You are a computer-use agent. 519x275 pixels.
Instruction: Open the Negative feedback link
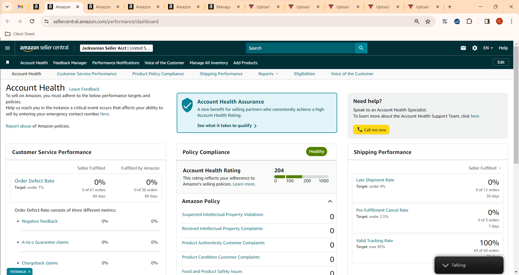tap(40, 221)
